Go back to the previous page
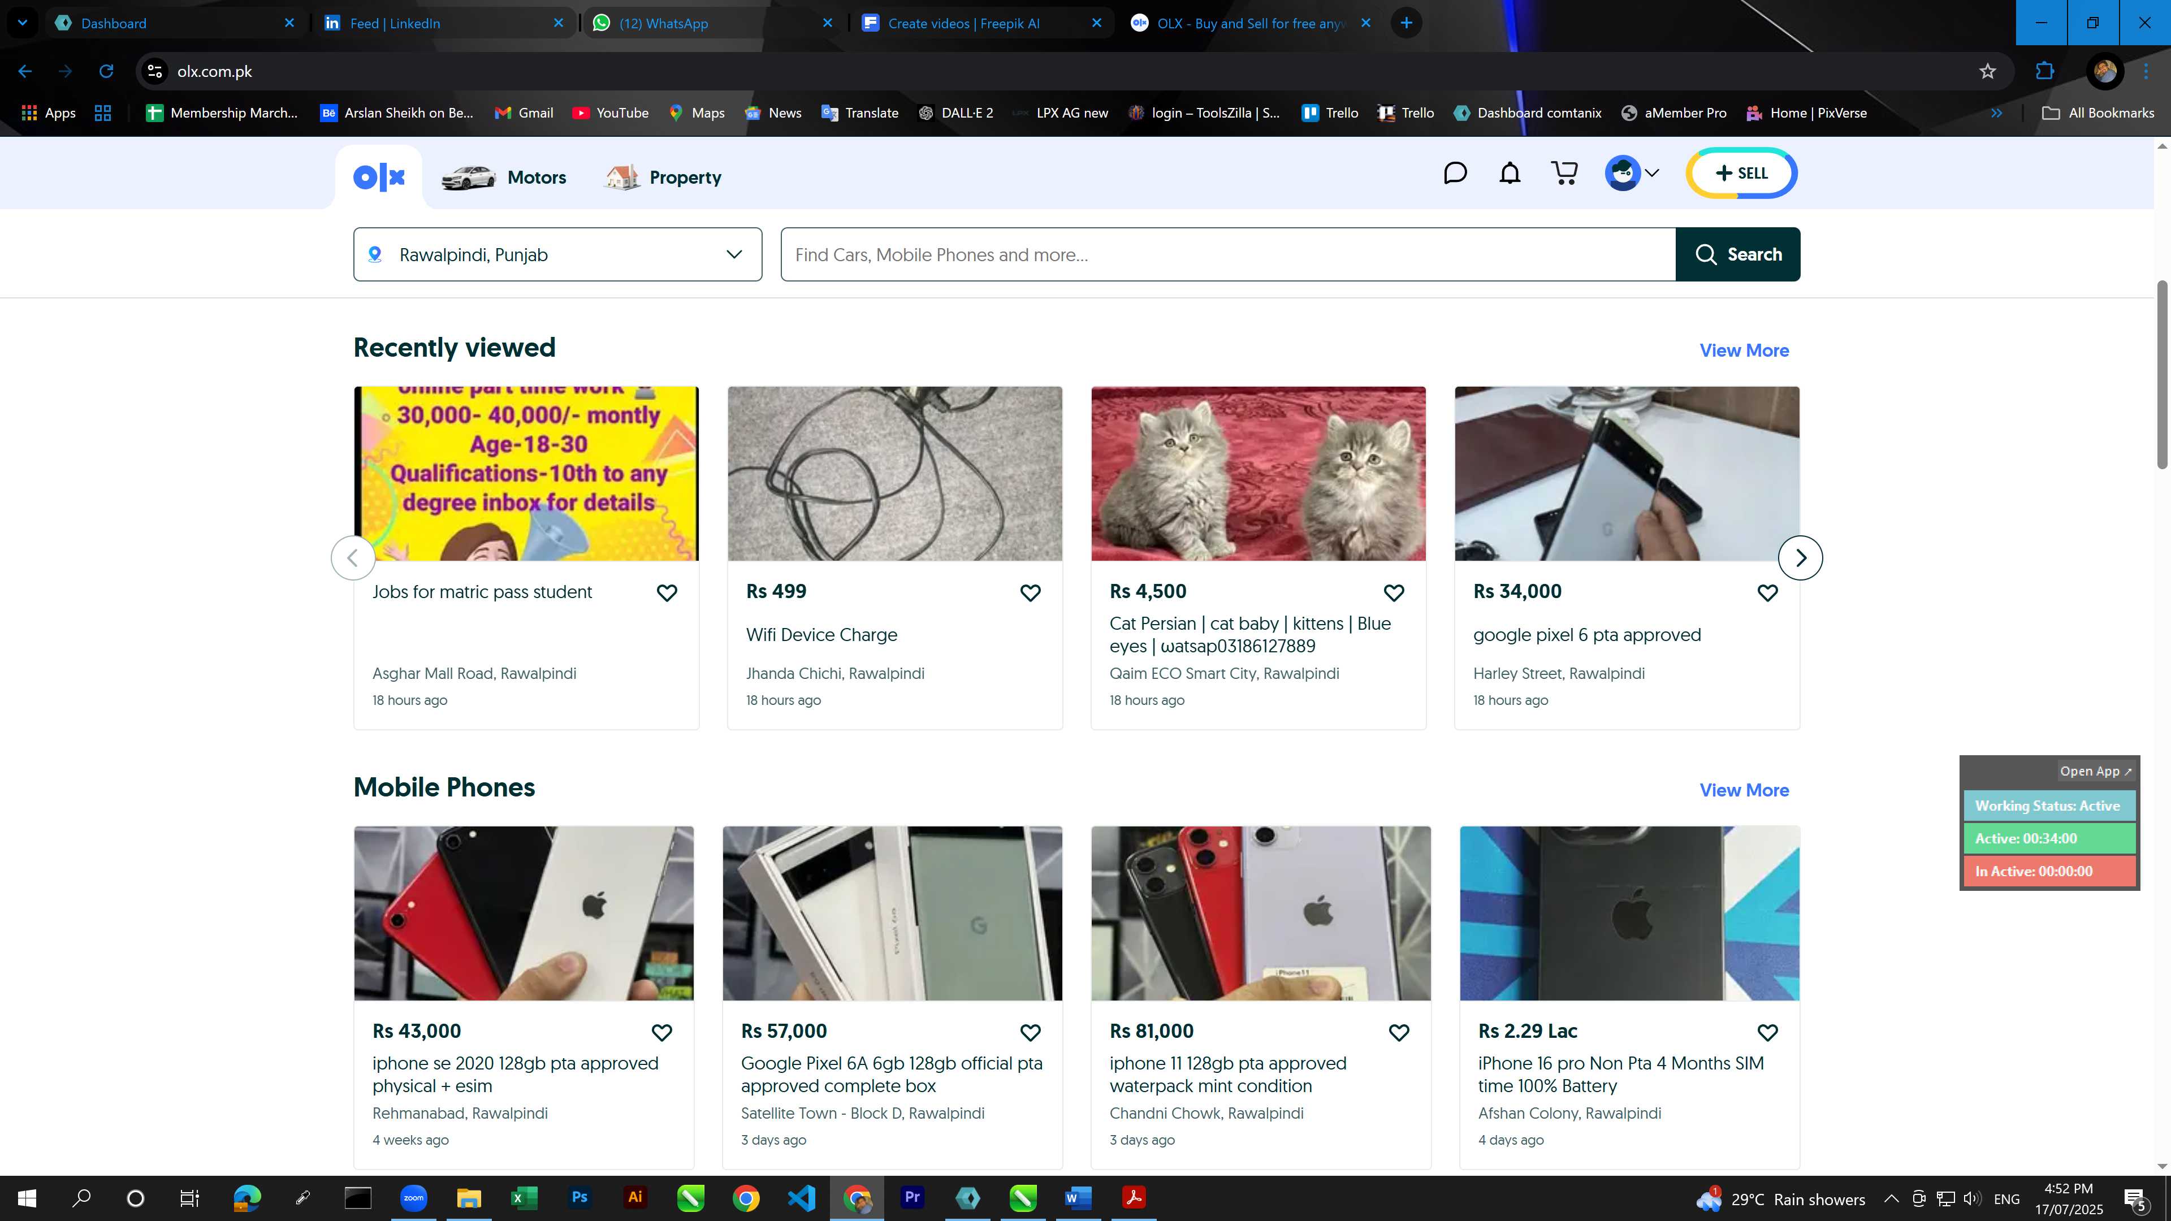This screenshot has height=1221, width=2171. click(x=25, y=72)
